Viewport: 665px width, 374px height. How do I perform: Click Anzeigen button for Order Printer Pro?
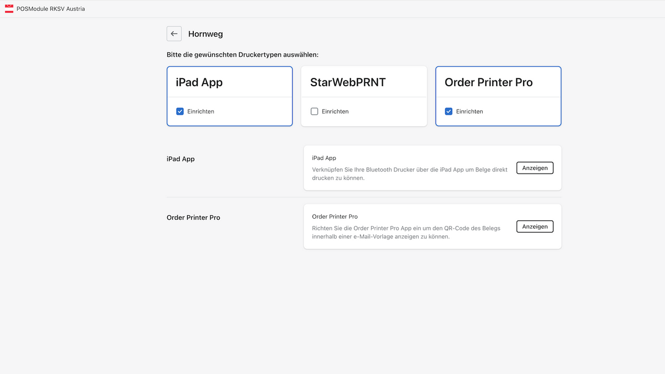coord(535,226)
